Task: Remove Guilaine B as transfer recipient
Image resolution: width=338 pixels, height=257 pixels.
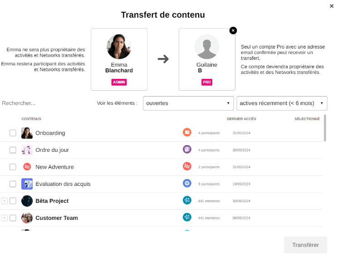Action: click(233, 30)
